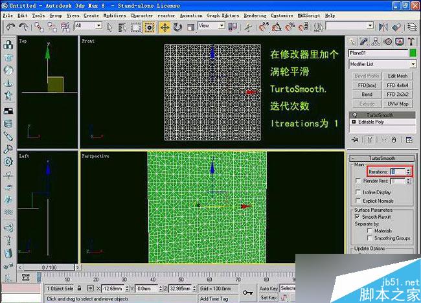
Task: Click the Iterations spinner arrows
Action: click(x=408, y=172)
